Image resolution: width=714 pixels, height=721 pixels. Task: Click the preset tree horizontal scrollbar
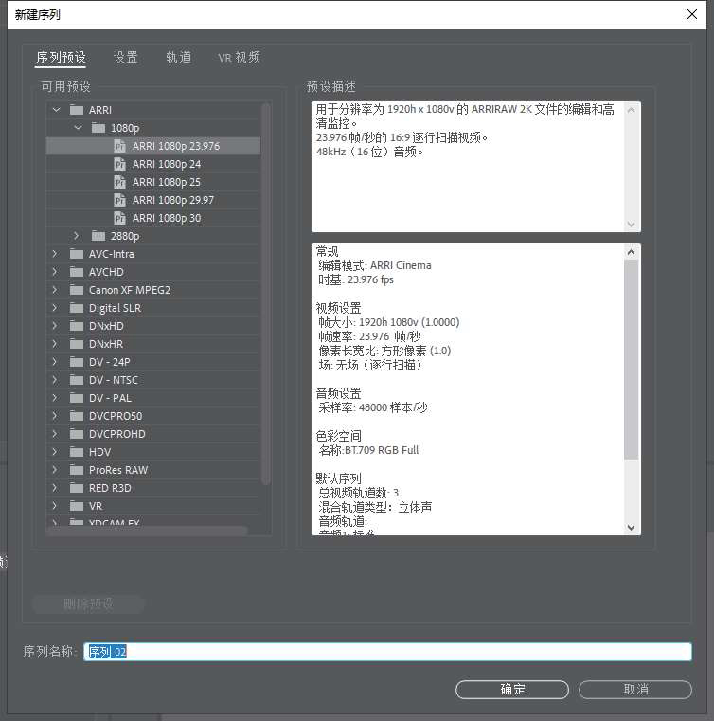(147, 532)
